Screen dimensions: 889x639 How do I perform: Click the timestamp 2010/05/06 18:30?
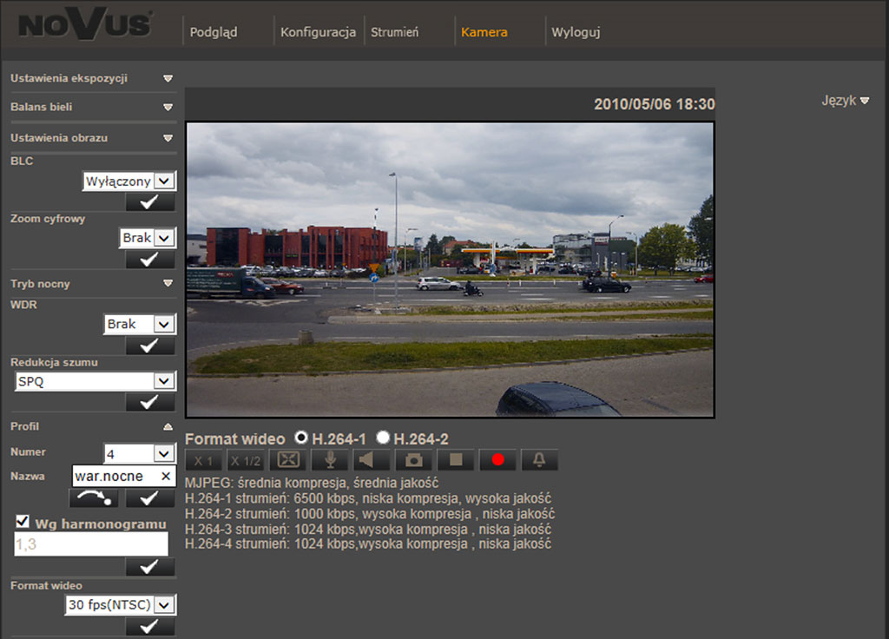click(655, 104)
